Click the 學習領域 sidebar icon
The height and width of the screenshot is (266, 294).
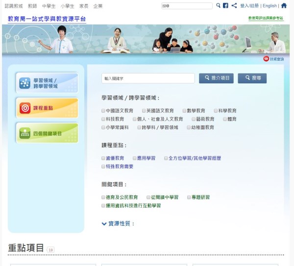(24, 83)
